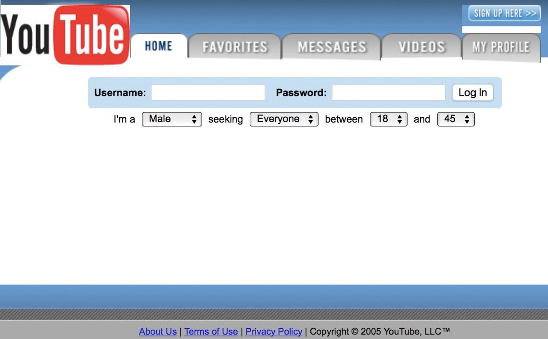The width and height of the screenshot is (548, 339).
Task: Click the YouTube logo
Action: 65,35
